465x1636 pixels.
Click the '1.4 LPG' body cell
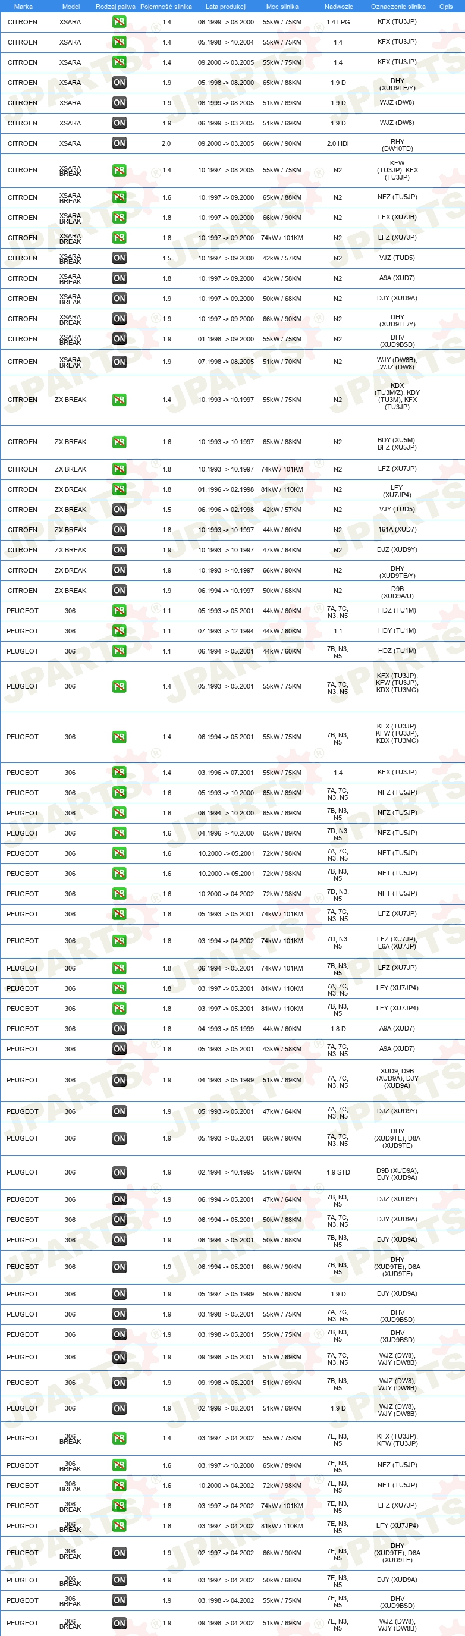click(338, 22)
